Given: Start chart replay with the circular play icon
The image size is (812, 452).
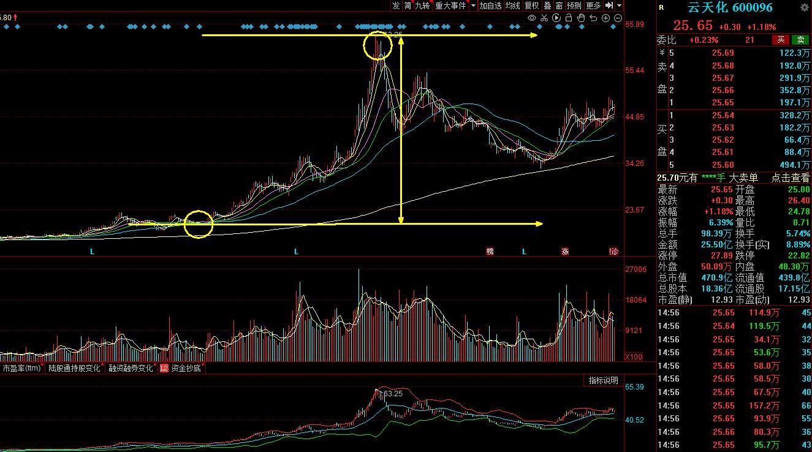Looking at the screenshot, I should point(556,18).
